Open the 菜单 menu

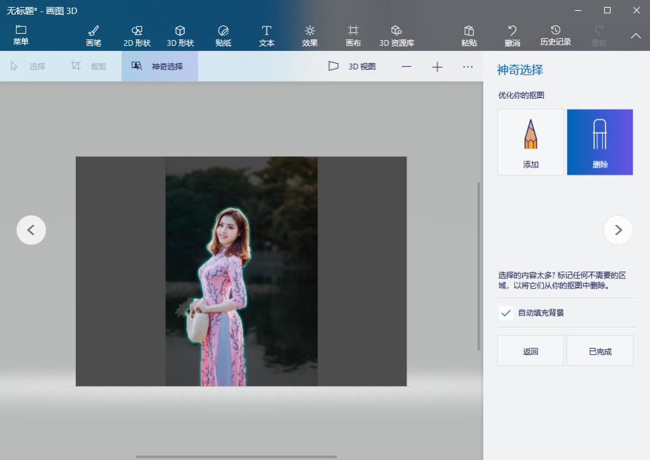[x=21, y=35]
